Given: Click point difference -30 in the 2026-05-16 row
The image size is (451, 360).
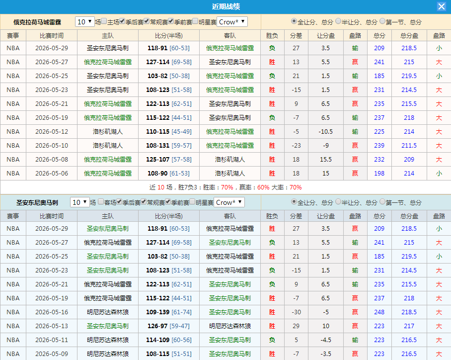Looking at the screenshot, I should (x=296, y=312).
